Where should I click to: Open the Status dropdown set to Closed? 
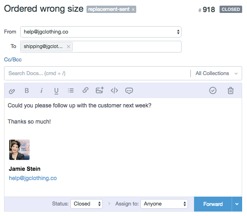point(87,204)
